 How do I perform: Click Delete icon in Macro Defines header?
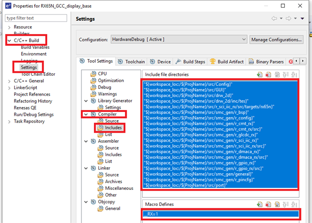(268, 204)
